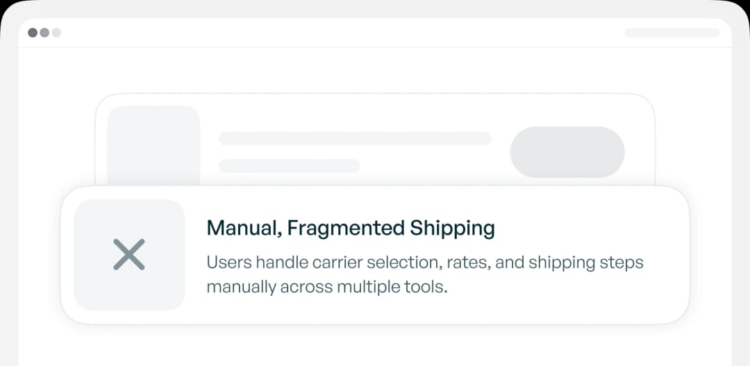
Task: Click the lightest third window dot
Action: pyautogui.click(x=56, y=33)
